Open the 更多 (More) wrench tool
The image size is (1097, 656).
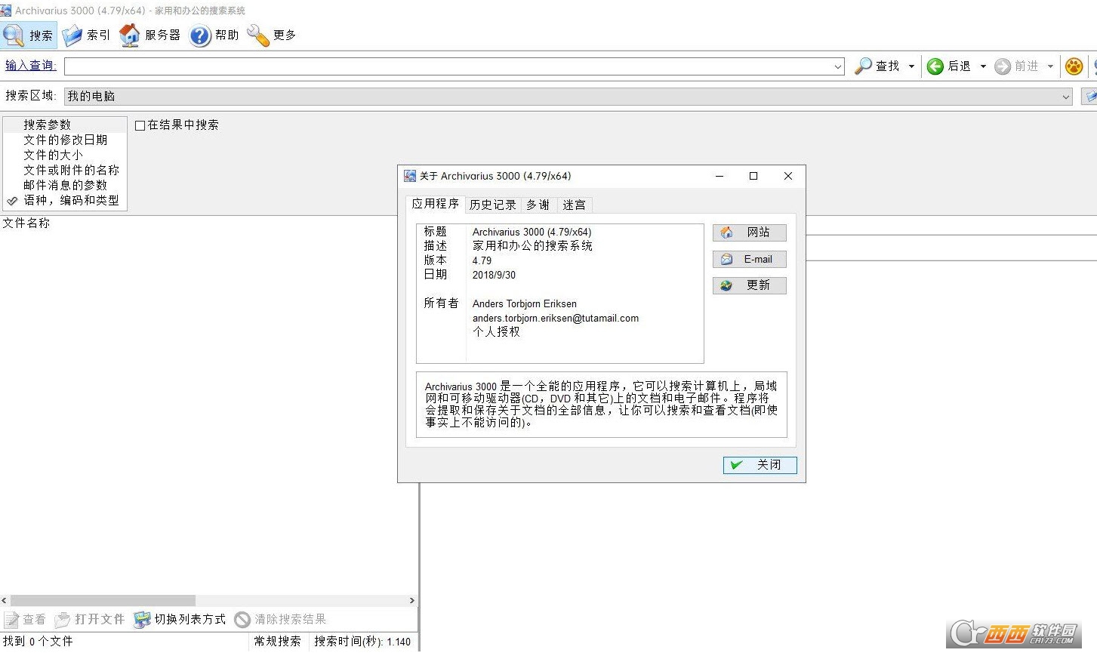coord(271,35)
